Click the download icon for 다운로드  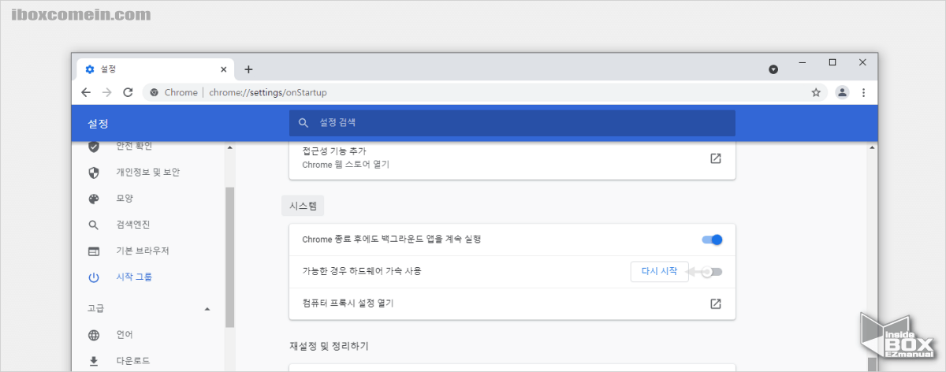[x=94, y=361]
